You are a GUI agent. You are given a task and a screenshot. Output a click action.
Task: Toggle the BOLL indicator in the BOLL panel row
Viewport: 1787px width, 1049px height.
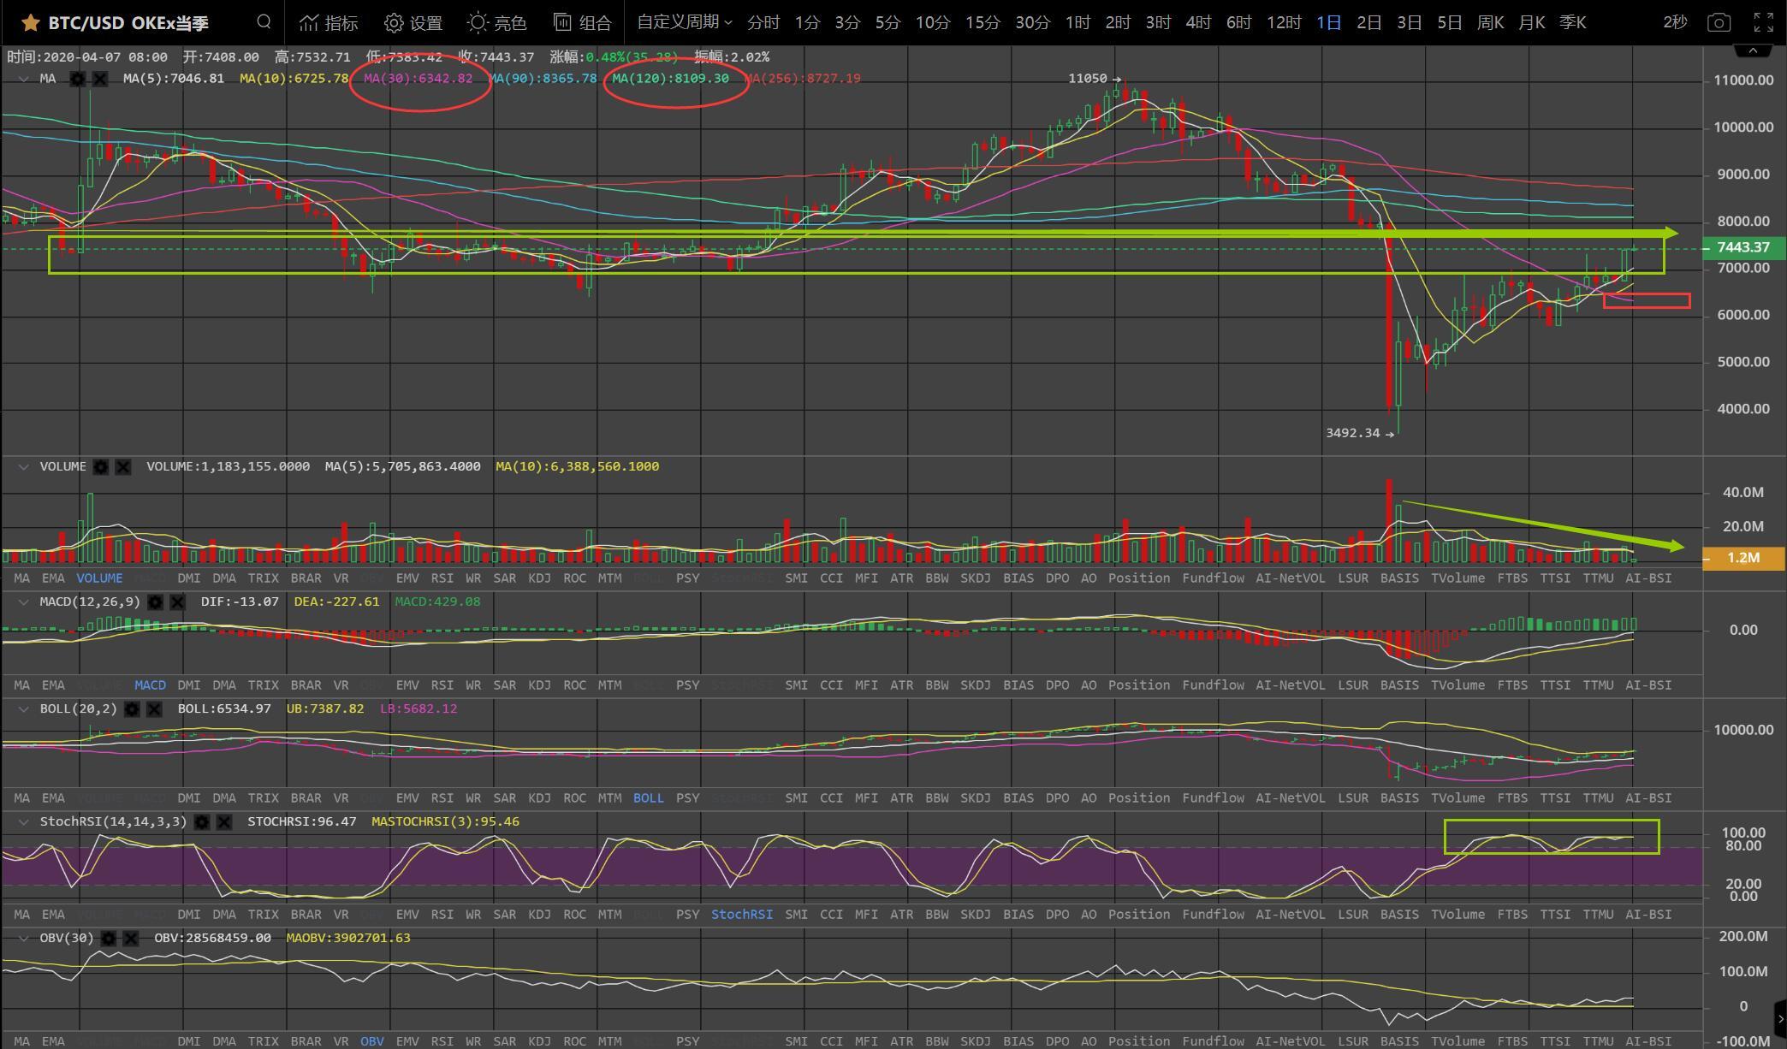(x=648, y=798)
